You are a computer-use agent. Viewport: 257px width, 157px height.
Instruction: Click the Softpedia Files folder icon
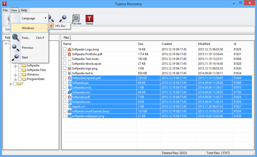(24, 70)
